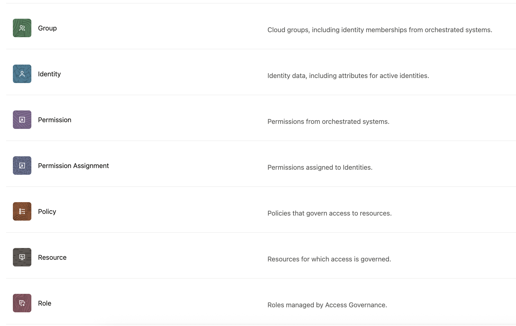Click the green Group icon
The height and width of the screenshot is (326, 516).
(22, 28)
